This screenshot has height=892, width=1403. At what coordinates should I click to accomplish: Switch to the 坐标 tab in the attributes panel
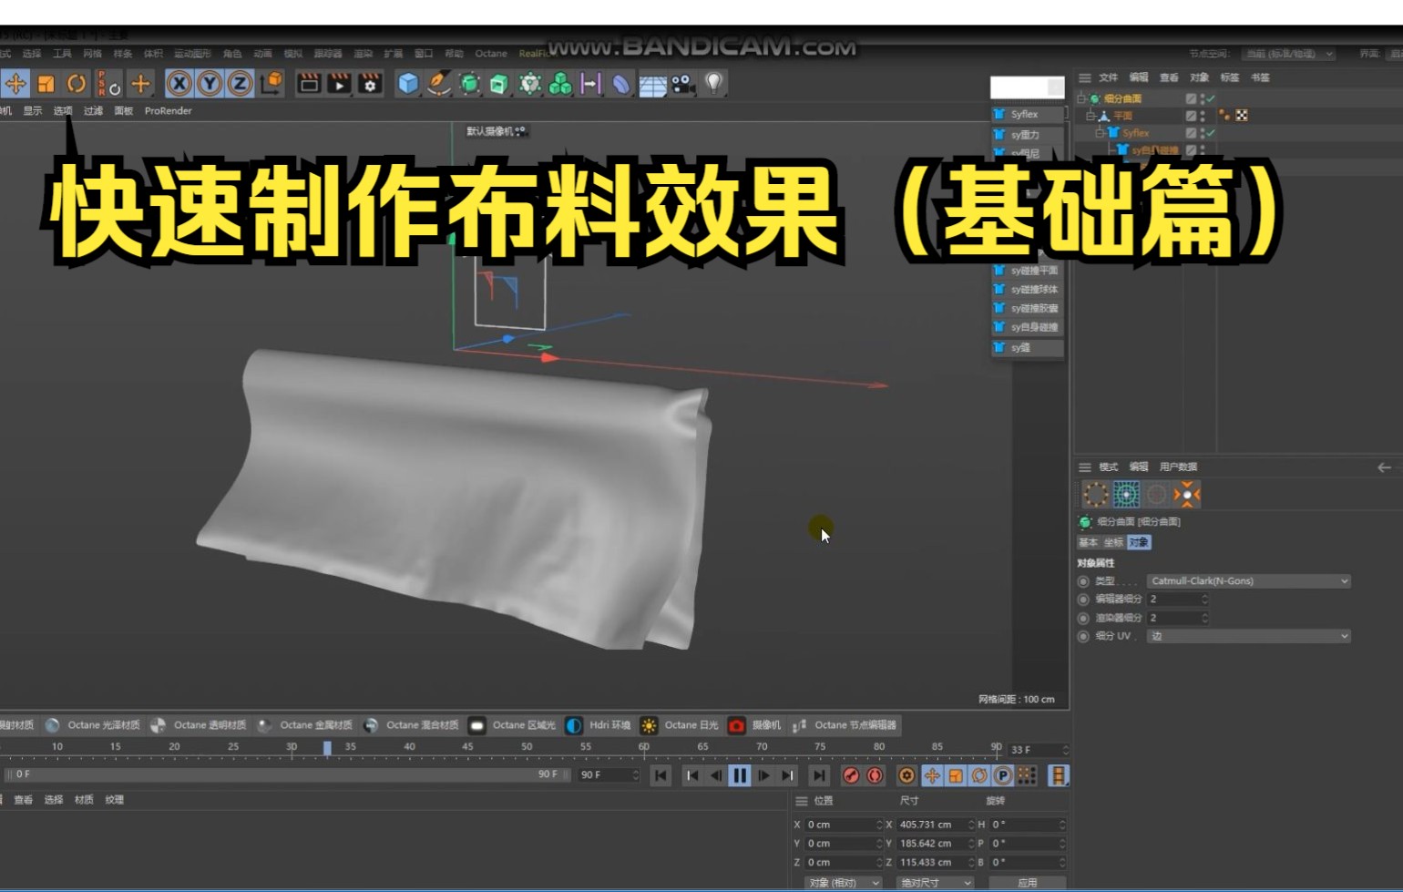click(1111, 542)
